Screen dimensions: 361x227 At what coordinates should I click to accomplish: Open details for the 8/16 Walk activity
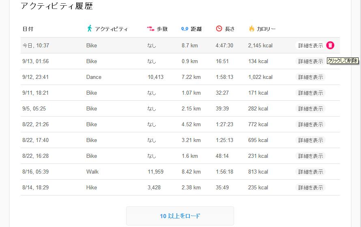pyautogui.click(x=311, y=172)
